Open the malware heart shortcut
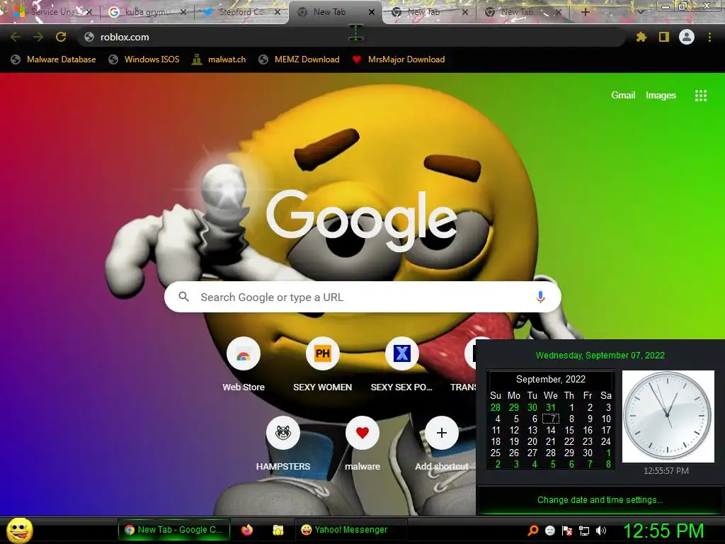The width and height of the screenshot is (725, 544). click(362, 433)
